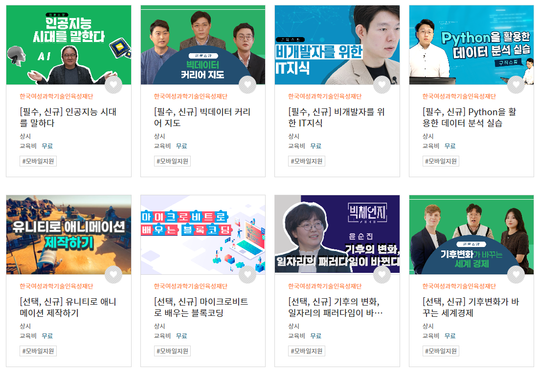
Task: Open 빅데이터 커리어 지도 thumbnail image
Action: pos(203,45)
